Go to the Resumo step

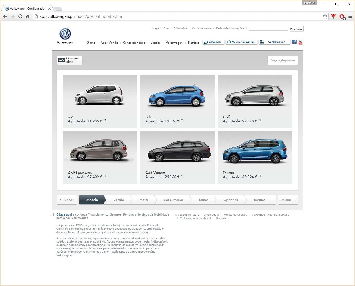[x=259, y=200]
